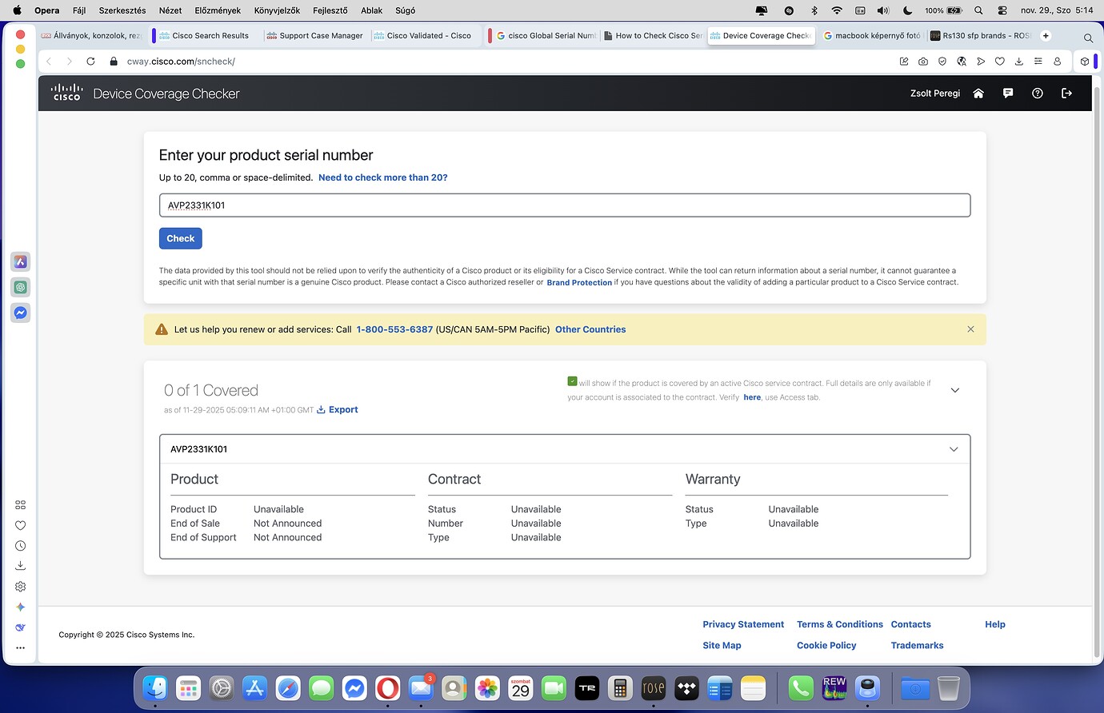Reload the page with the refresh icon

[x=90, y=62]
